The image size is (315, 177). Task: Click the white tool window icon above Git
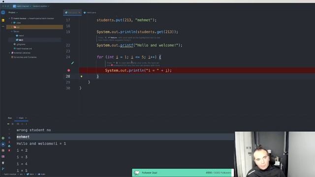coord(3,163)
